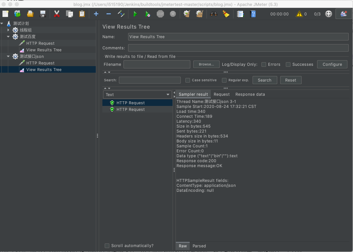The height and width of the screenshot is (252, 353).
Task: Open the Text renderer dropdown
Action: [x=137, y=95]
